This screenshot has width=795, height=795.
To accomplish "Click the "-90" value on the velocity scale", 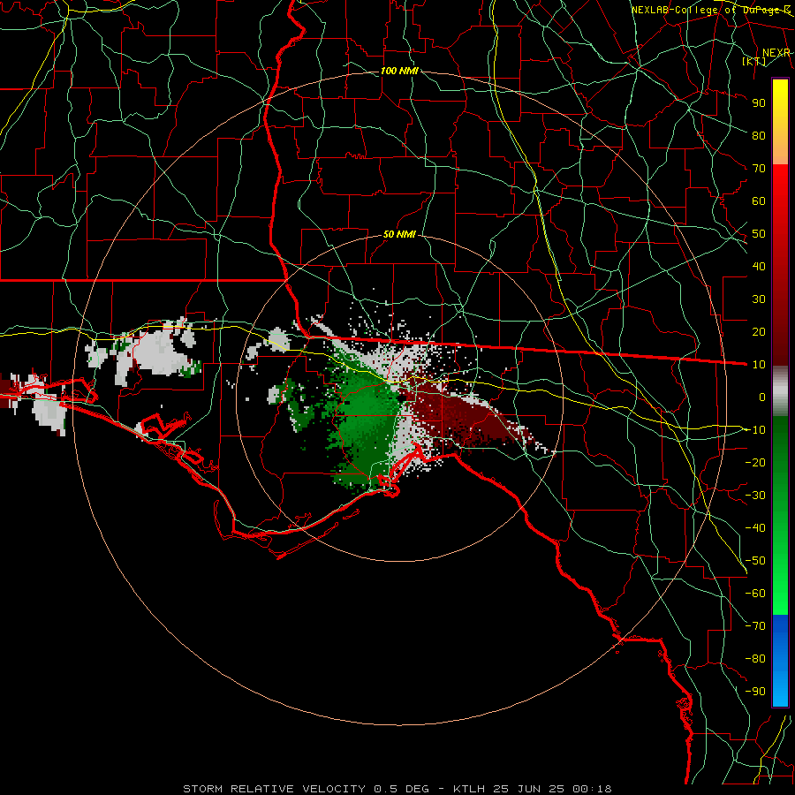I will [755, 692].
